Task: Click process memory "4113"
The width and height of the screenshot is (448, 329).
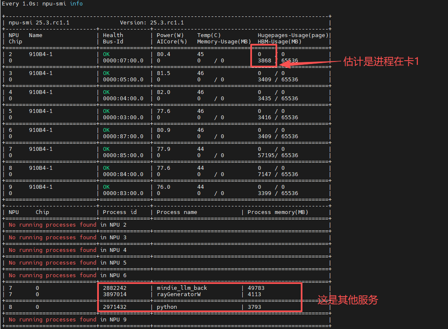Action: [254, 294]
